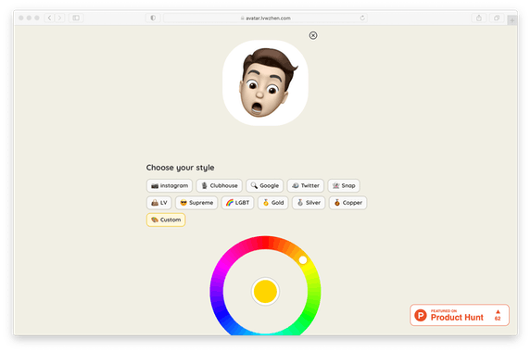The width and height of the screenshot is (531, 352).
Task: Show Safari tab overview
Action: [497, 18]
